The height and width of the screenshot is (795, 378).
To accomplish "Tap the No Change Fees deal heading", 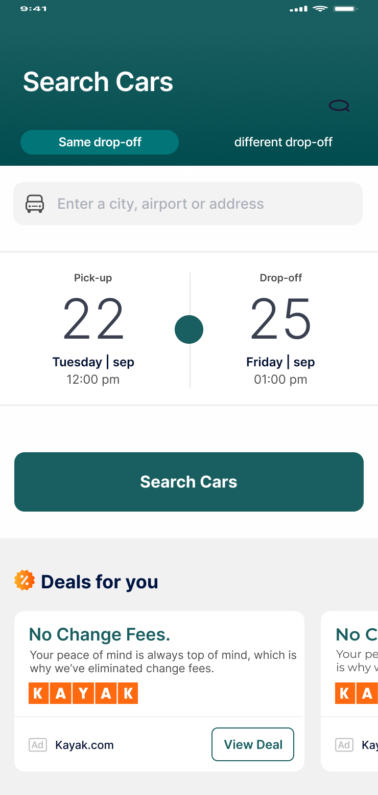I will tap(100, 634).
